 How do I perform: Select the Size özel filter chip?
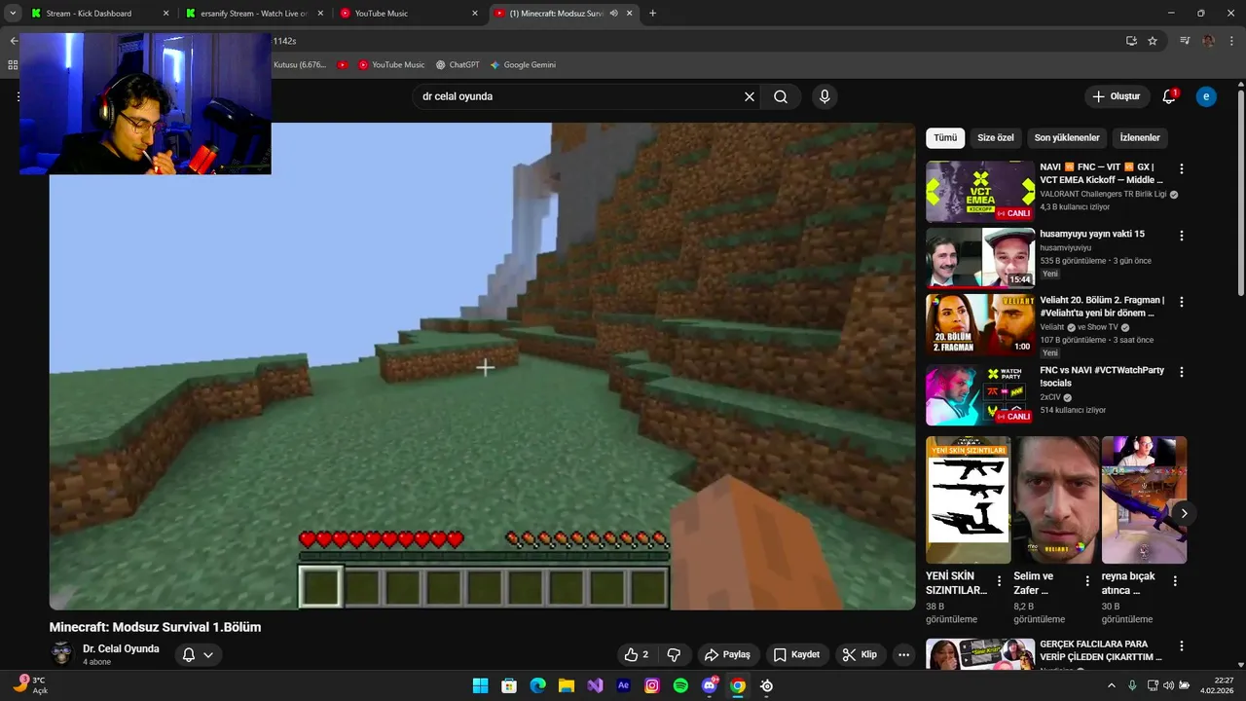point(996,137)
